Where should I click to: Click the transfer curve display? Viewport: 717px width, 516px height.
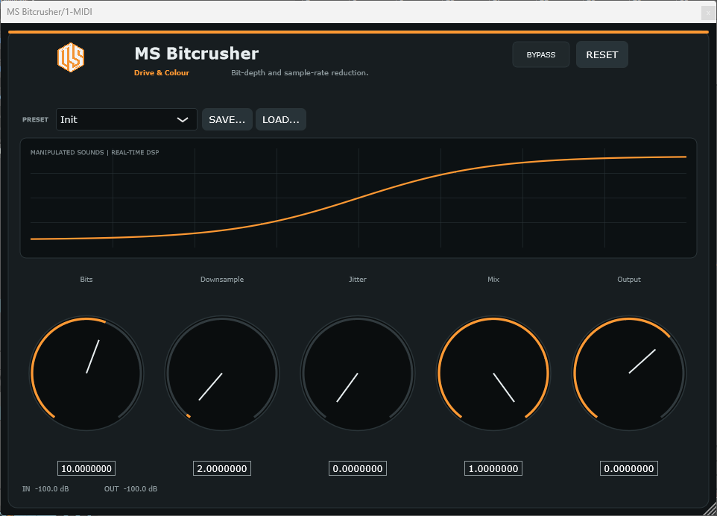point(358,198)
